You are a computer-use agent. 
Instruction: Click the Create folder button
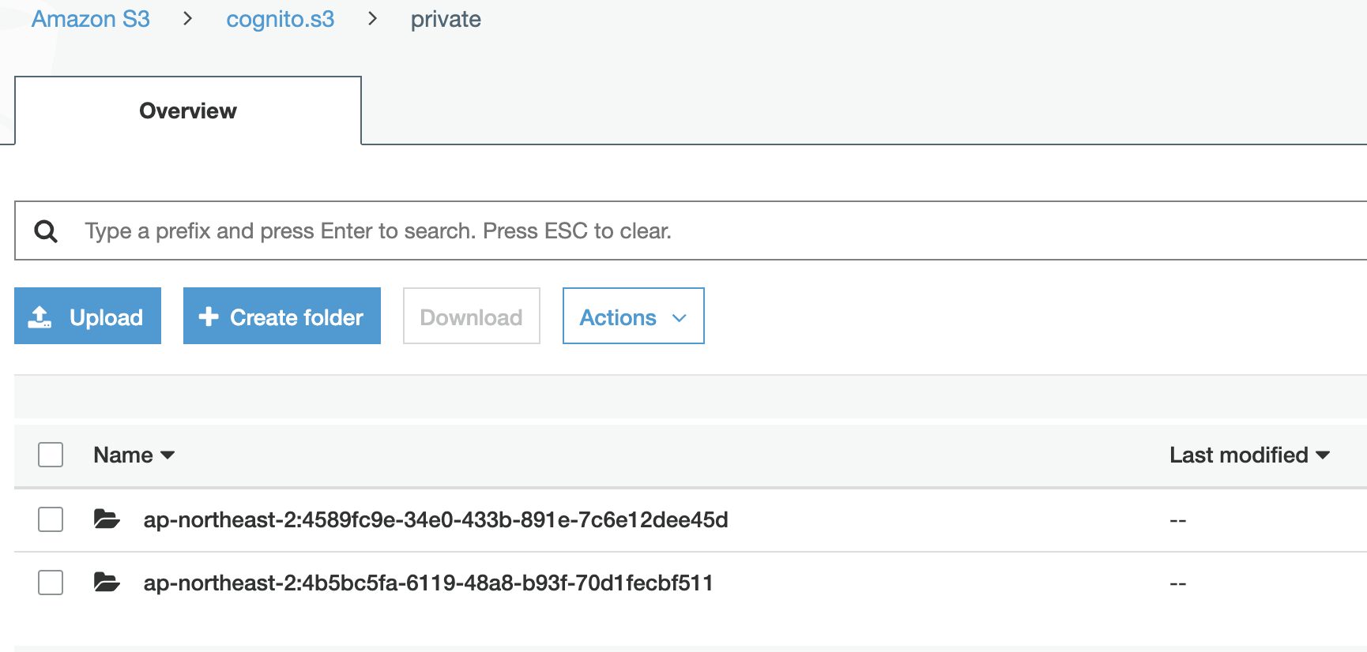click(x=282, y=316)
